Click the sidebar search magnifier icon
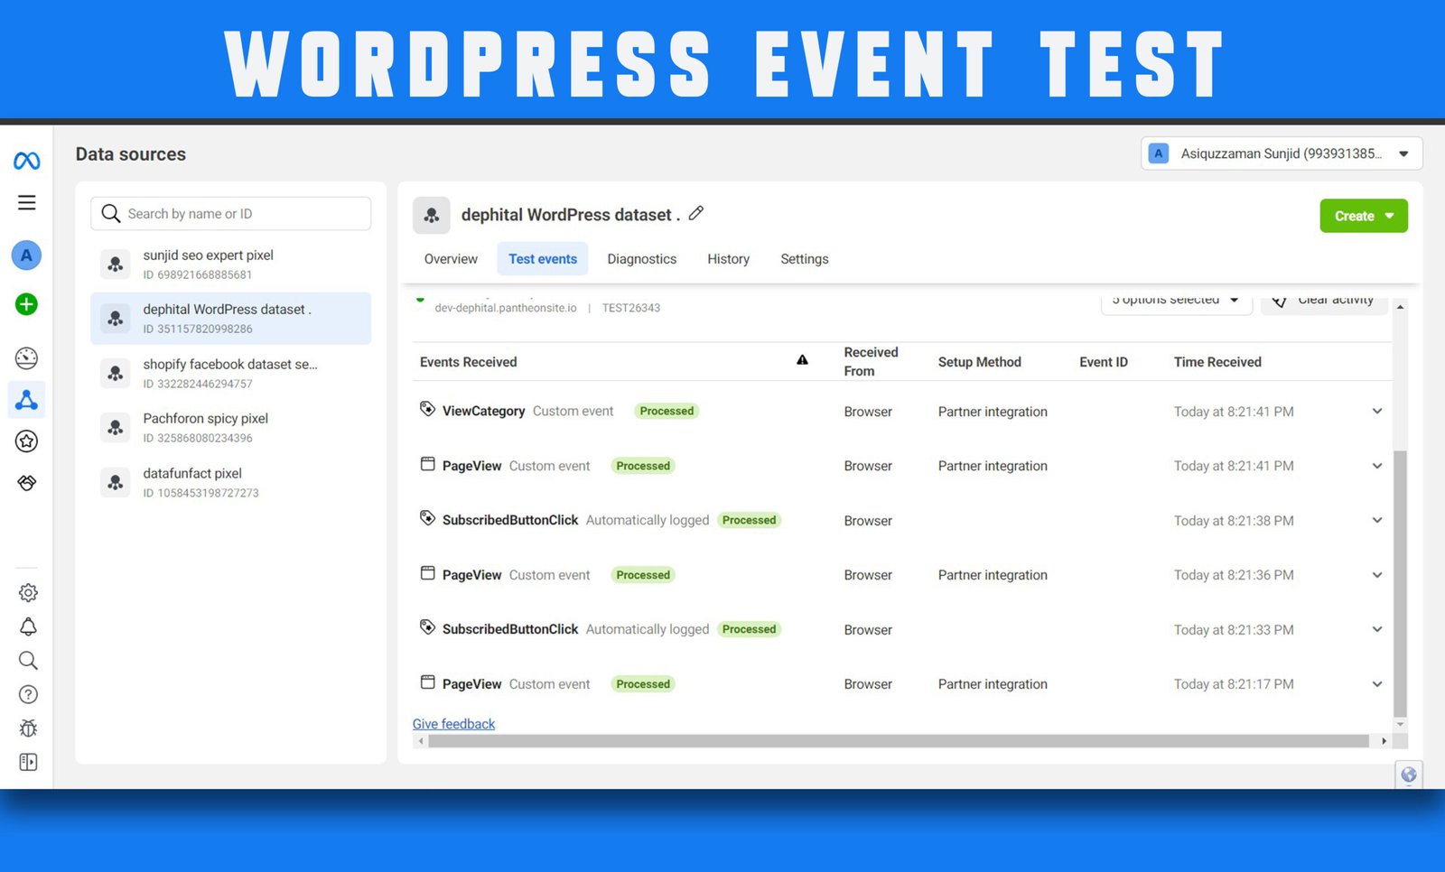This screenshot has height=872, width=1445. (x=28, y=661)
